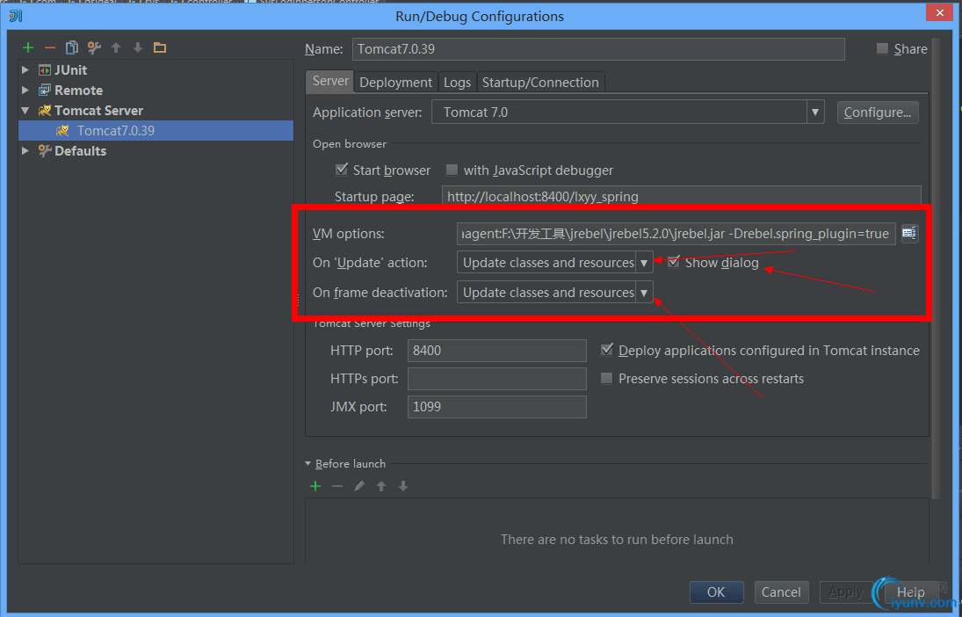
Task: Move before-launch task up arrow
Action: [x=381, y=486]
